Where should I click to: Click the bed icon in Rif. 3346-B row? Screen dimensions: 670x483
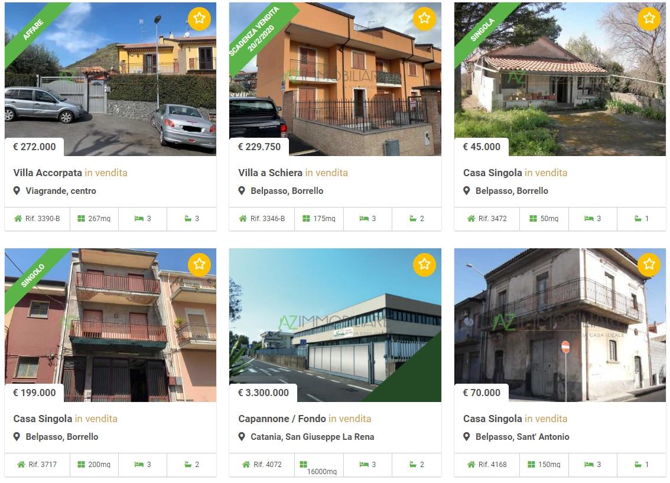(x=363, y=218)
